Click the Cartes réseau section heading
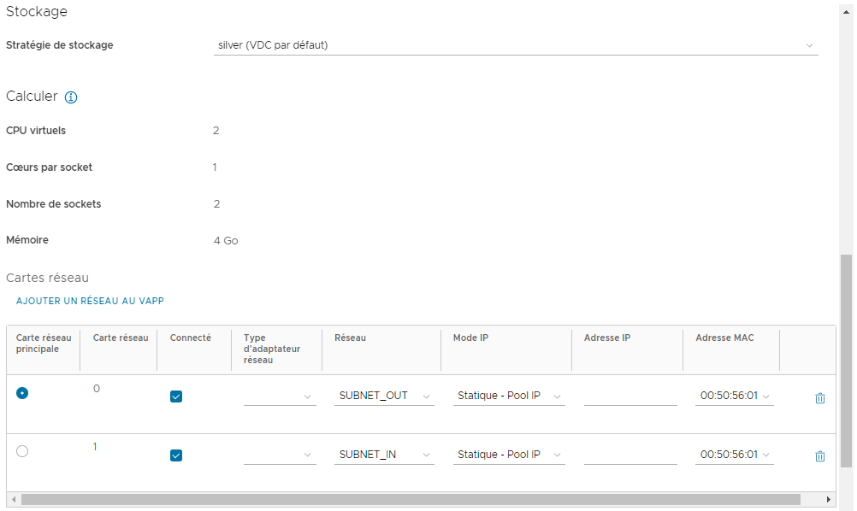The image size is (857, 511). click(48, 278)
